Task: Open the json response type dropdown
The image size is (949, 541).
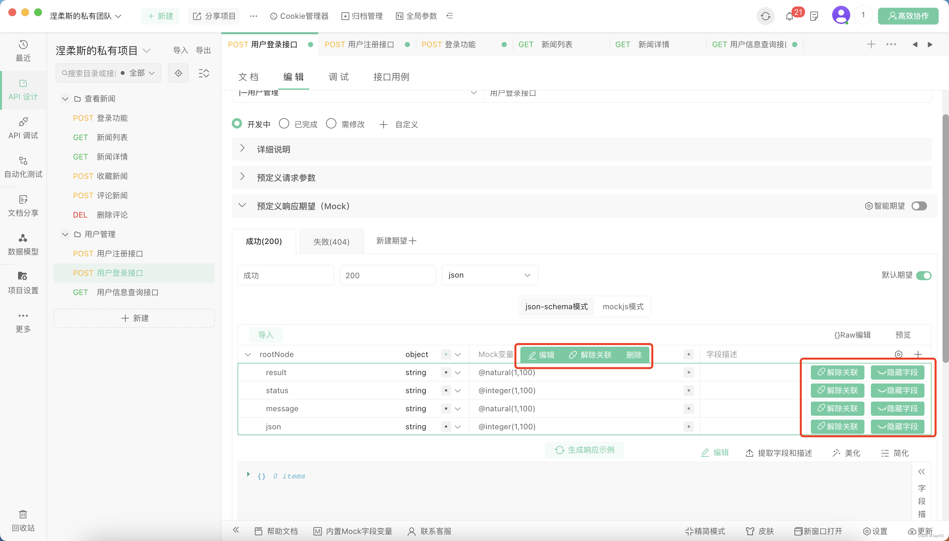Action: tap(489, 275)
